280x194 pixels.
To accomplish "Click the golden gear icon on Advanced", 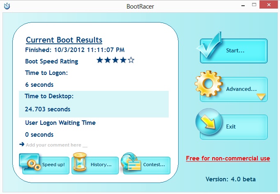I will [209, 83].
